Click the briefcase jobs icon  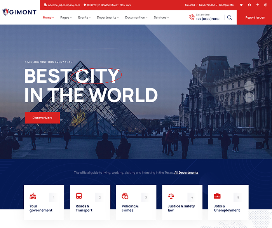pyautogui.click(x=217, y=196)
